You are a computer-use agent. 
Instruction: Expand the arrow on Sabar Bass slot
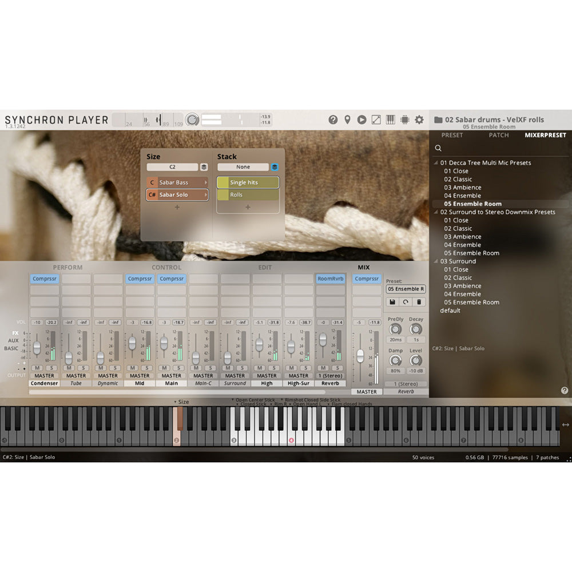coord(206,182)
